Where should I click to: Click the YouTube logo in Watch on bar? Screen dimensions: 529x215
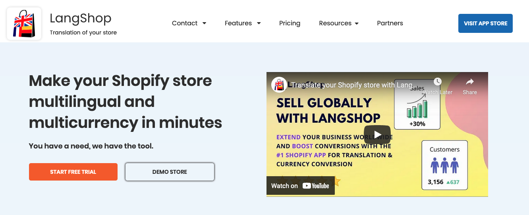(x=316, y=186)
